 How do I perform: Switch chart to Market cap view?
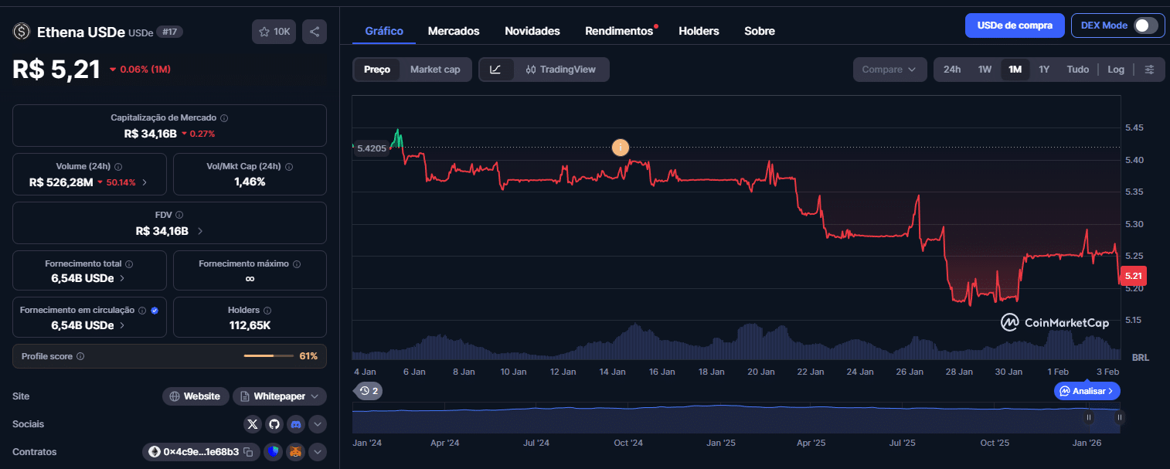tap(434, 70)
